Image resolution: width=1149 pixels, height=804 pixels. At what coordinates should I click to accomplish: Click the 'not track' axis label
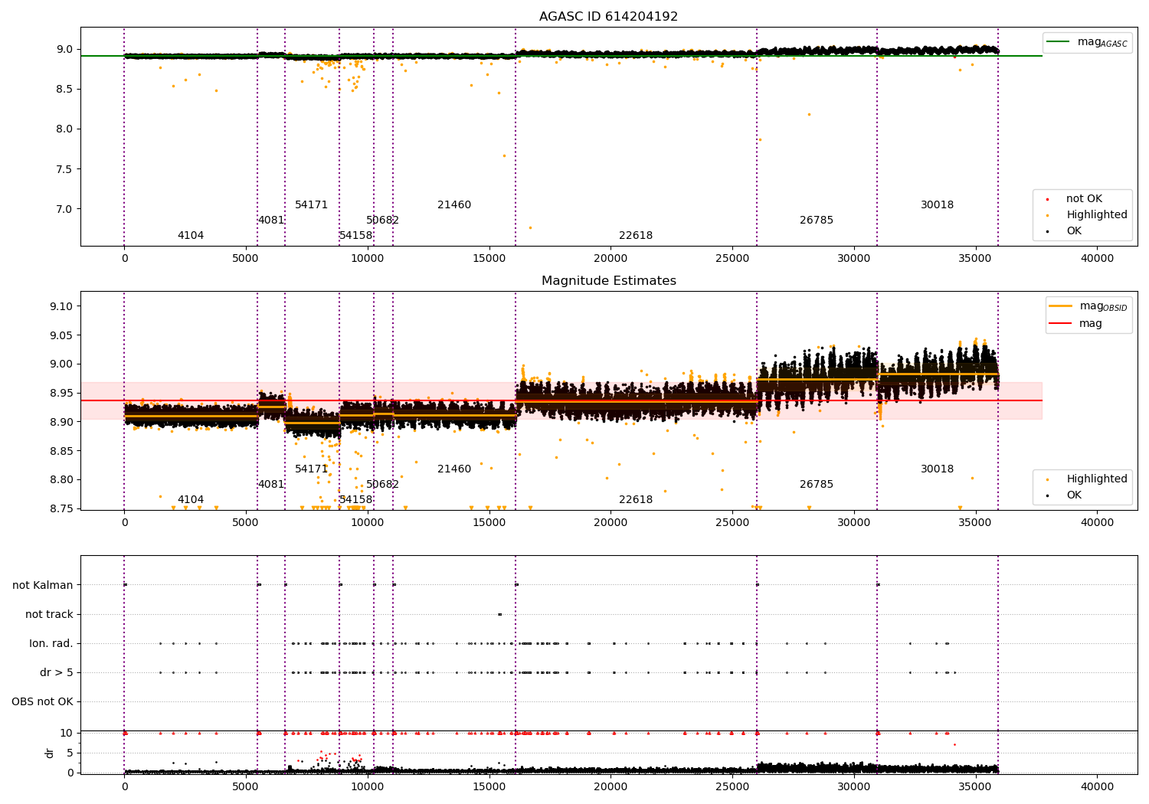point(49,615)
